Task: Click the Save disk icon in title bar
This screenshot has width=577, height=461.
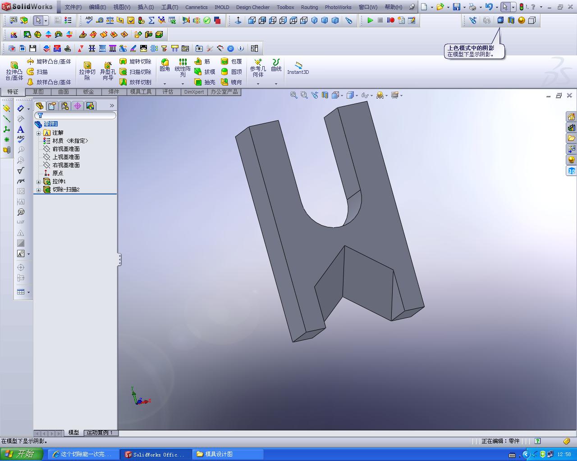Action: click(457, 7)
